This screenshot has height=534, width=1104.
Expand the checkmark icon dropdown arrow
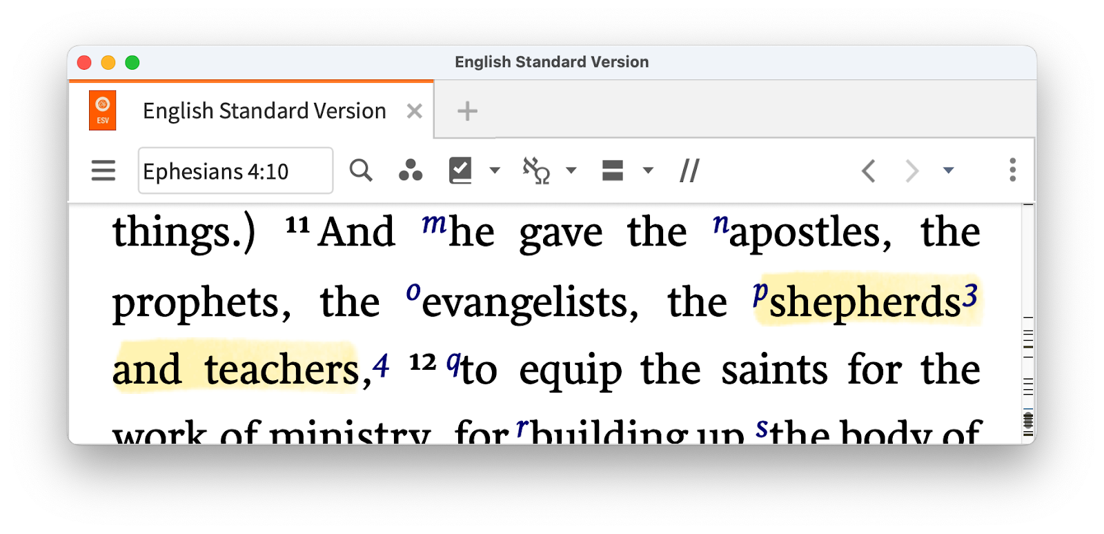[x=495, y=170]
